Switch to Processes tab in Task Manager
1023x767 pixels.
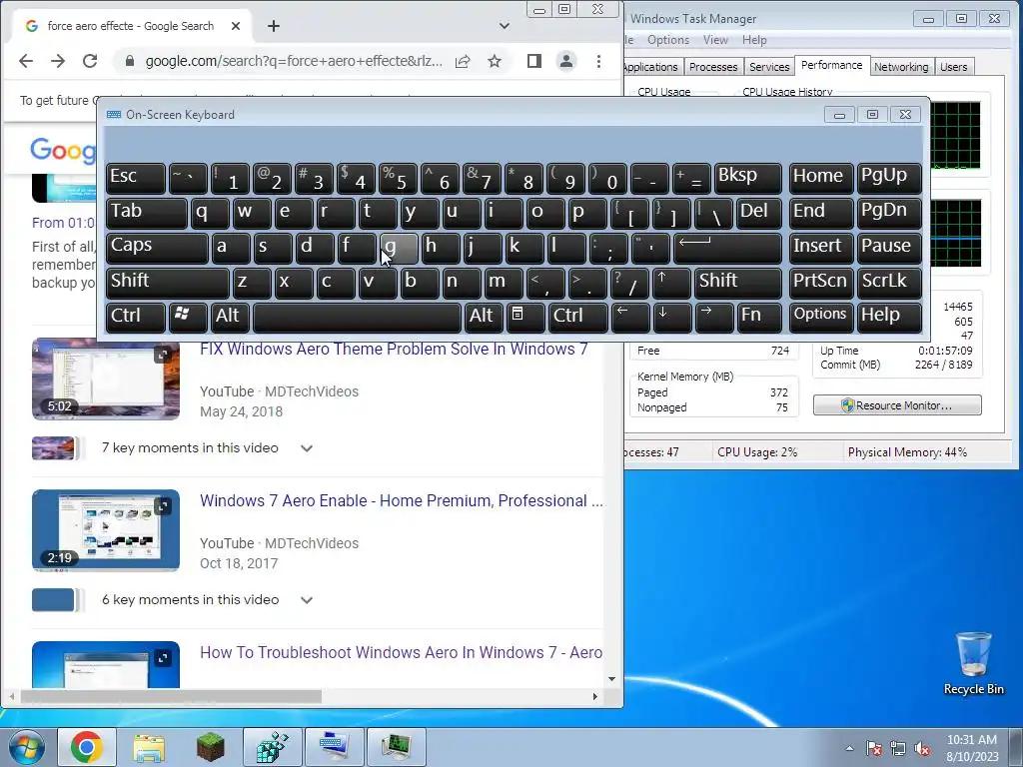[x=713, y=67]
